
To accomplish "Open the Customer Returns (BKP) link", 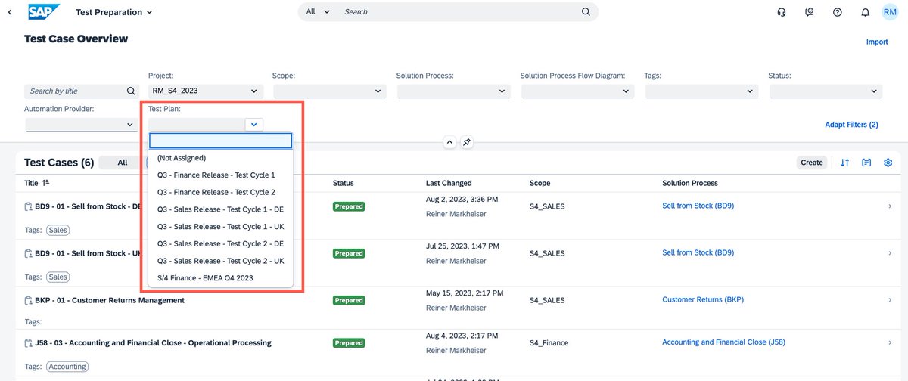I will coord(703,299).
